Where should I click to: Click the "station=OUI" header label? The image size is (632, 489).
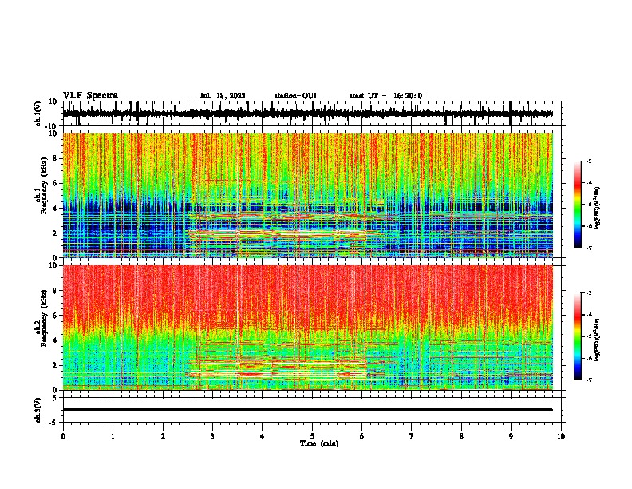[295, 96]
